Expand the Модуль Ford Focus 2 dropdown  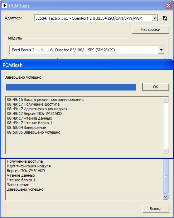161,50
